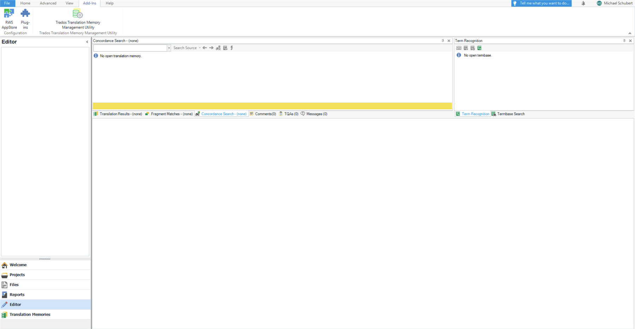635x329 pixels.
Task: Open the TQAs (0) tab
Action: point(289,114)
